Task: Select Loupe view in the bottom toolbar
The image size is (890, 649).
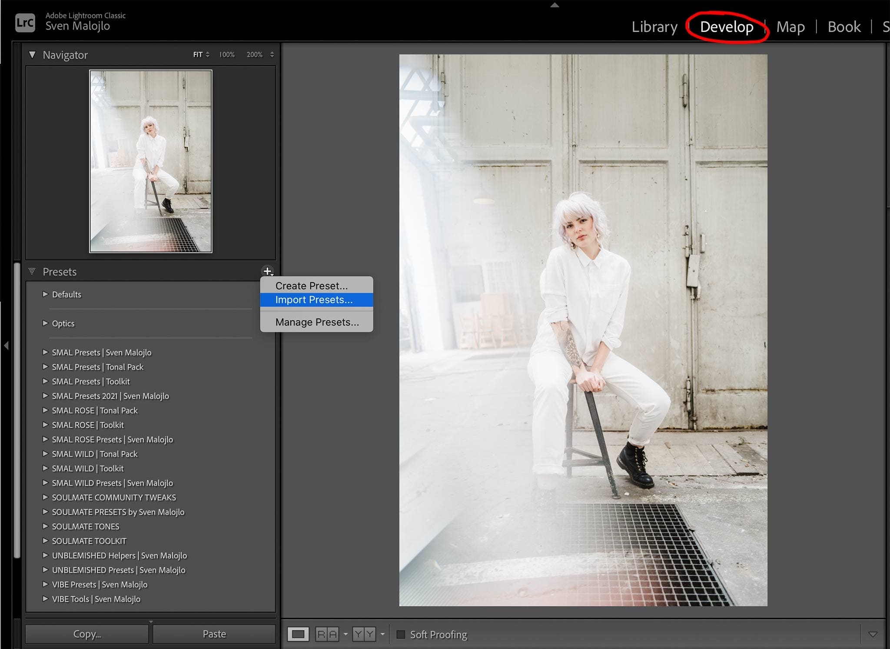Action: (x=299, y=634)
